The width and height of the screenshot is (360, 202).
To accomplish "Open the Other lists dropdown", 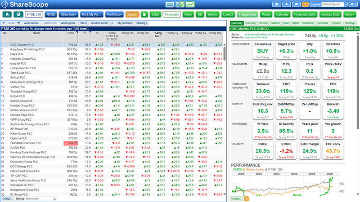I will 68,14.
